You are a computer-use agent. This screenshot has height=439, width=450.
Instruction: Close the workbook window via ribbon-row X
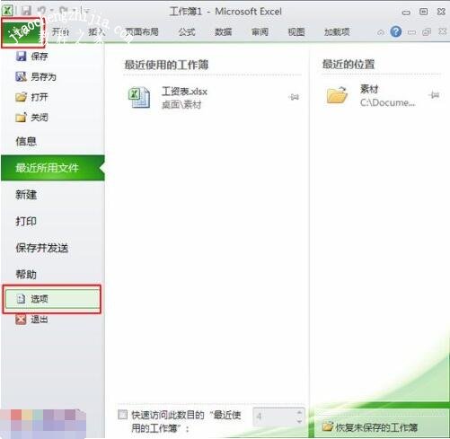pos(442,31)
